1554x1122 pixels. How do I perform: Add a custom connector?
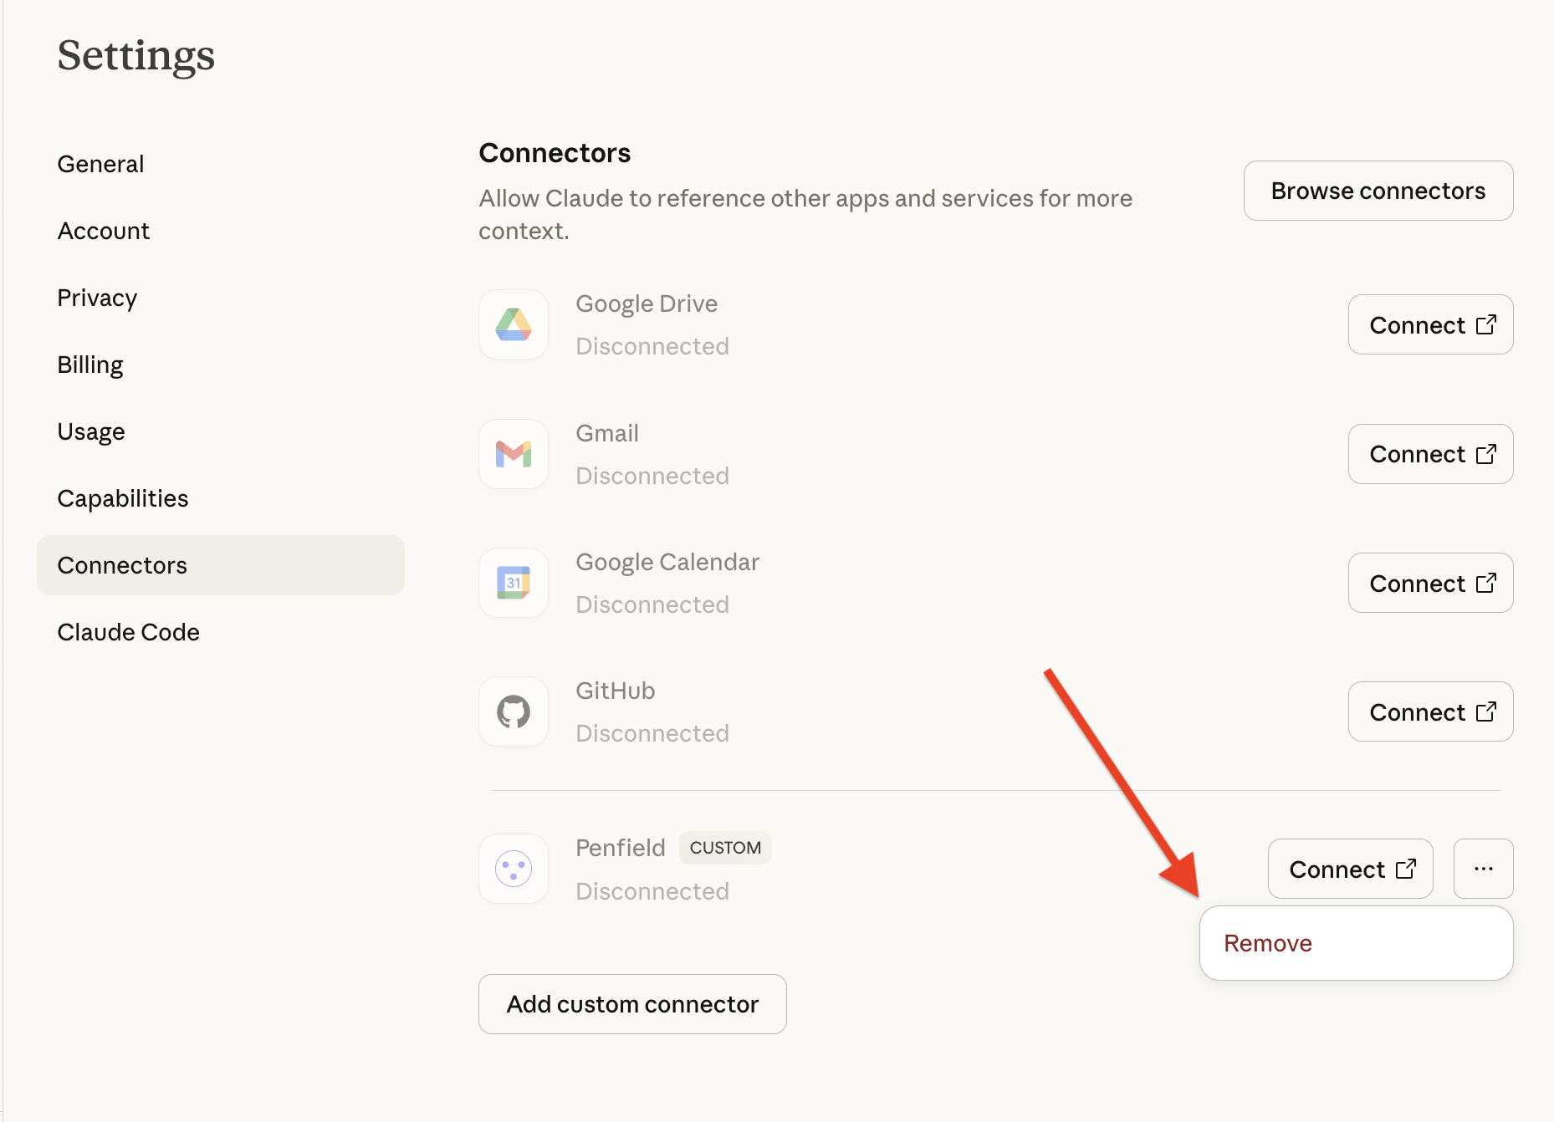coord(632,1003)
